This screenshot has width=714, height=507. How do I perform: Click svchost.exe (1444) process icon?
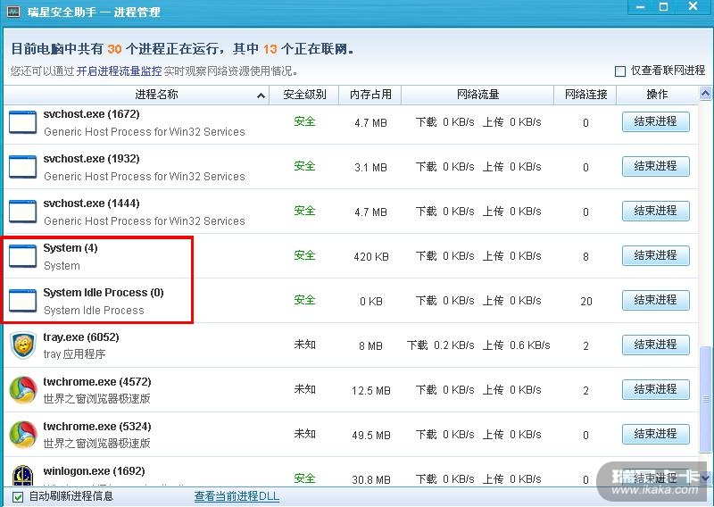(x=23, y=212)
